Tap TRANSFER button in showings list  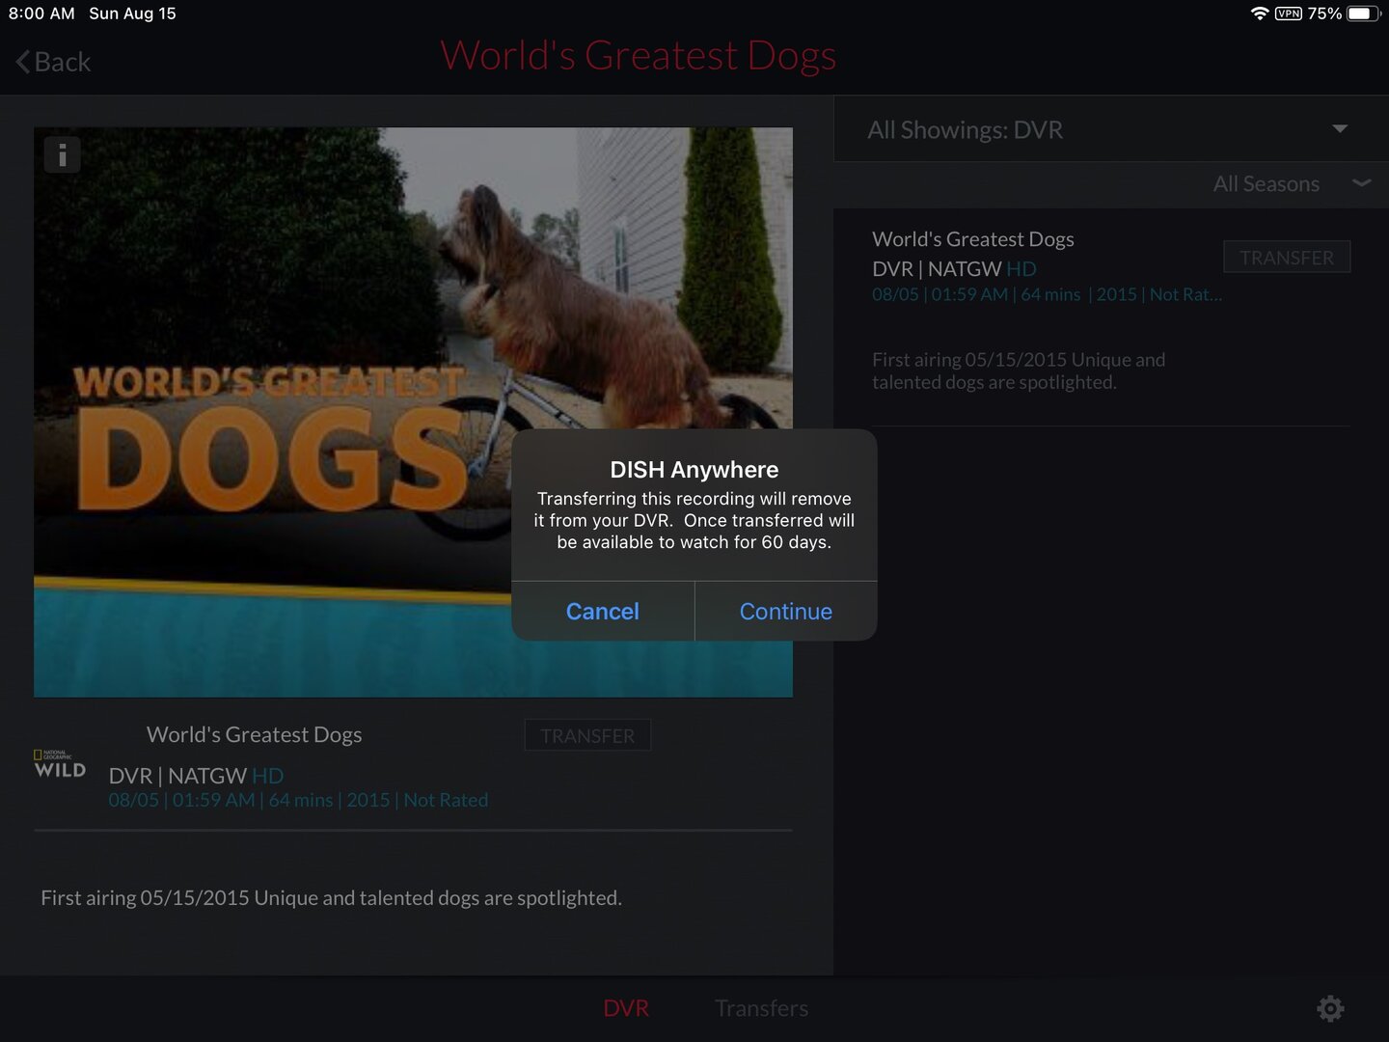pyautogui.click(x=1287, y=258)
